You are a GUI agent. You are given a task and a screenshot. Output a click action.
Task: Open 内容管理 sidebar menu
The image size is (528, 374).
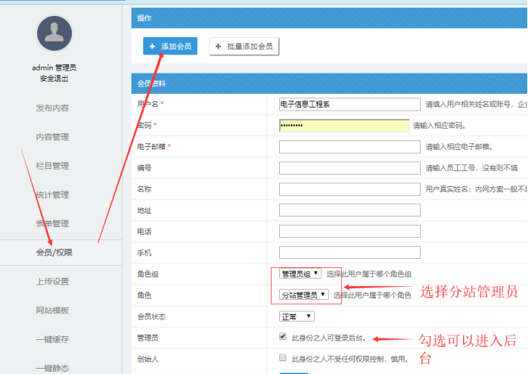52,137
